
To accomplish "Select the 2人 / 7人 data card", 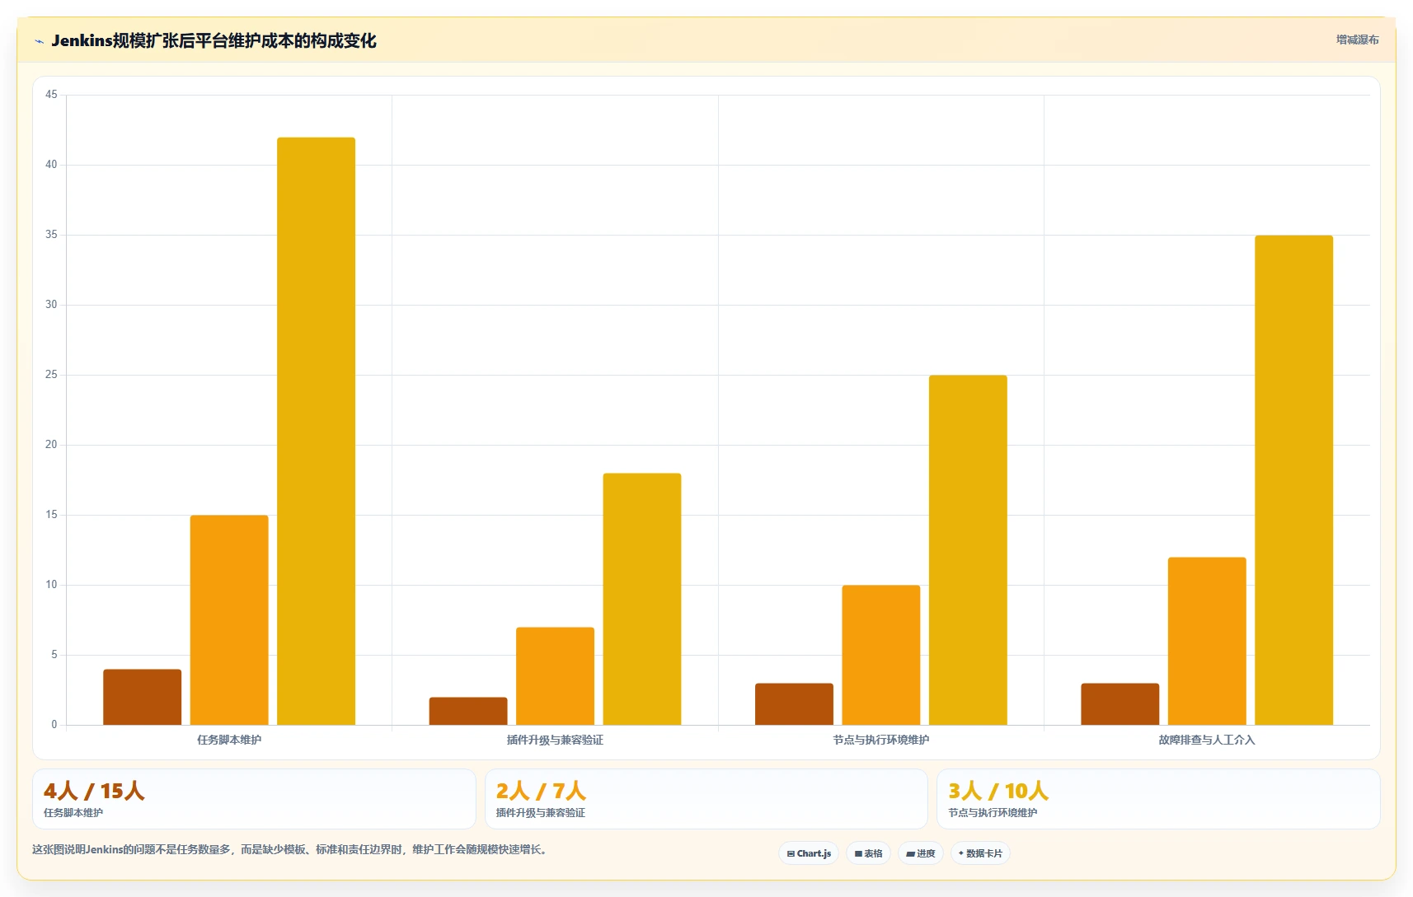I will pyautogui.click(x=706, y=799).
